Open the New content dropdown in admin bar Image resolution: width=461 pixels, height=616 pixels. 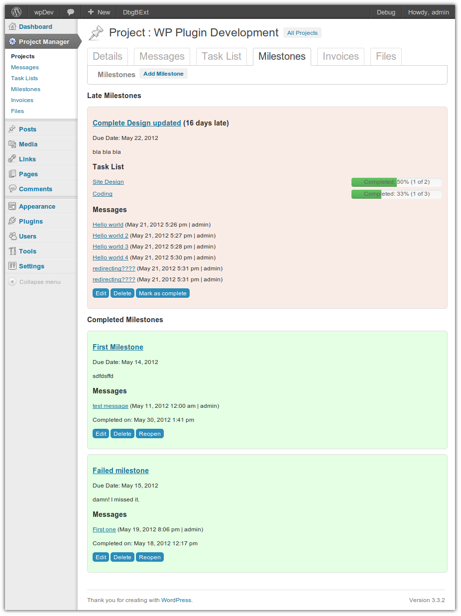tap(99, 12)
